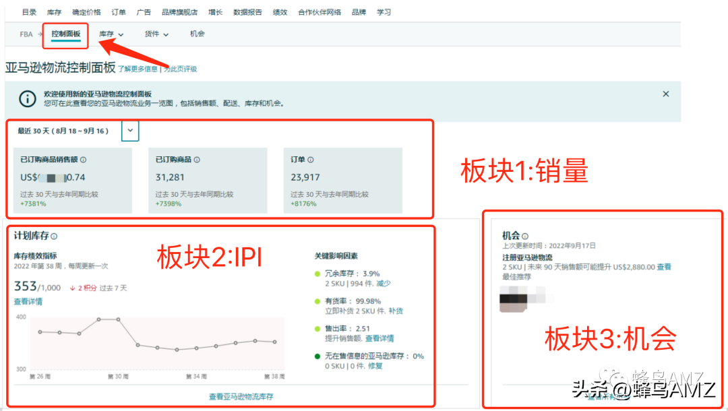Click the 已订购商品销售额 card
Viewport: 728px width, 411px height.
pyautogui.click(x=72, y=181)
